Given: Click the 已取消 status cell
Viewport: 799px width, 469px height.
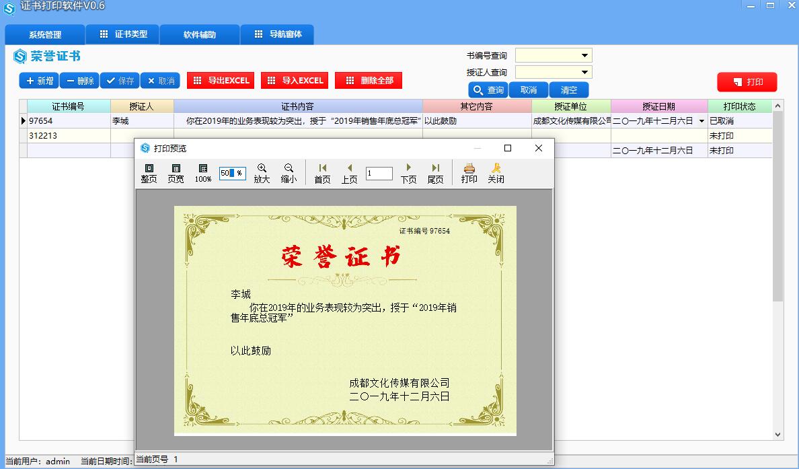Looking at the screenshot, I should (x=739, y=121).
